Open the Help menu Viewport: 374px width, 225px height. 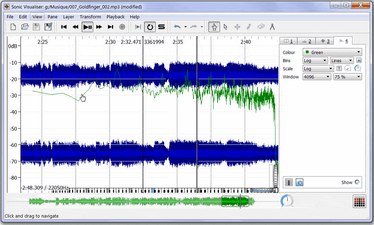135,17
